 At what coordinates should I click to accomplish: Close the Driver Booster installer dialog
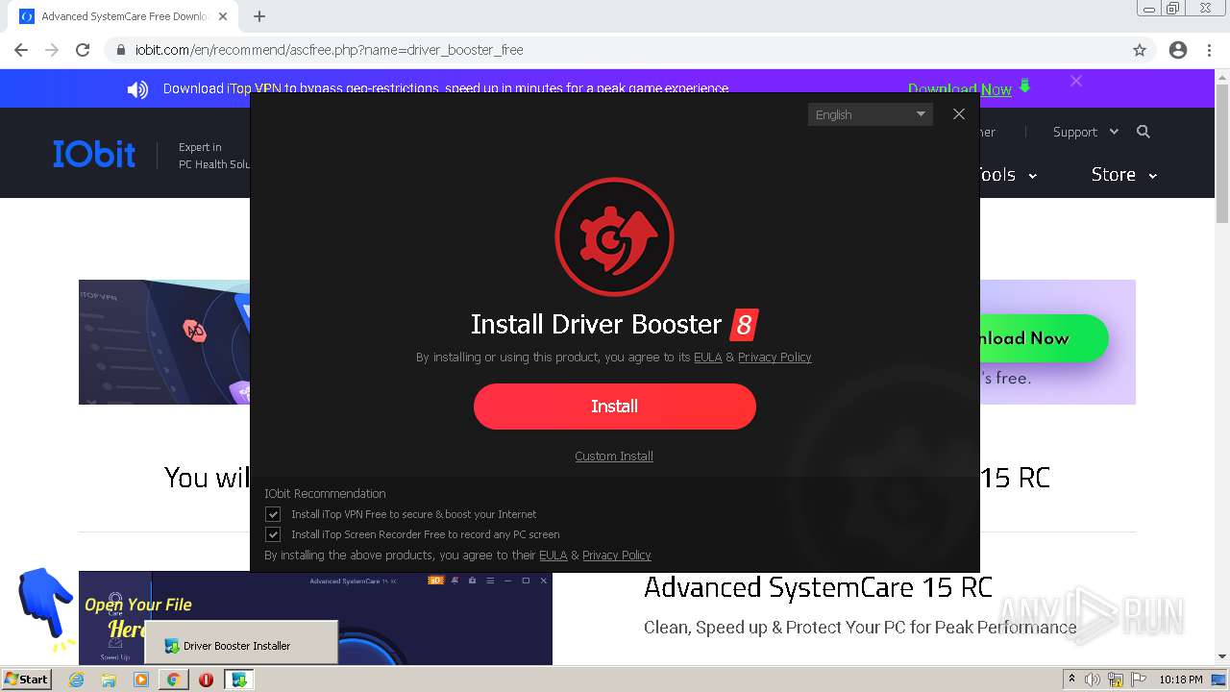point(959,114)
